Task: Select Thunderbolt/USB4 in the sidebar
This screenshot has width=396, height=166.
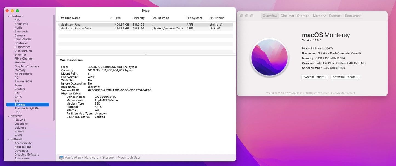Action: [x=27, y=108]
